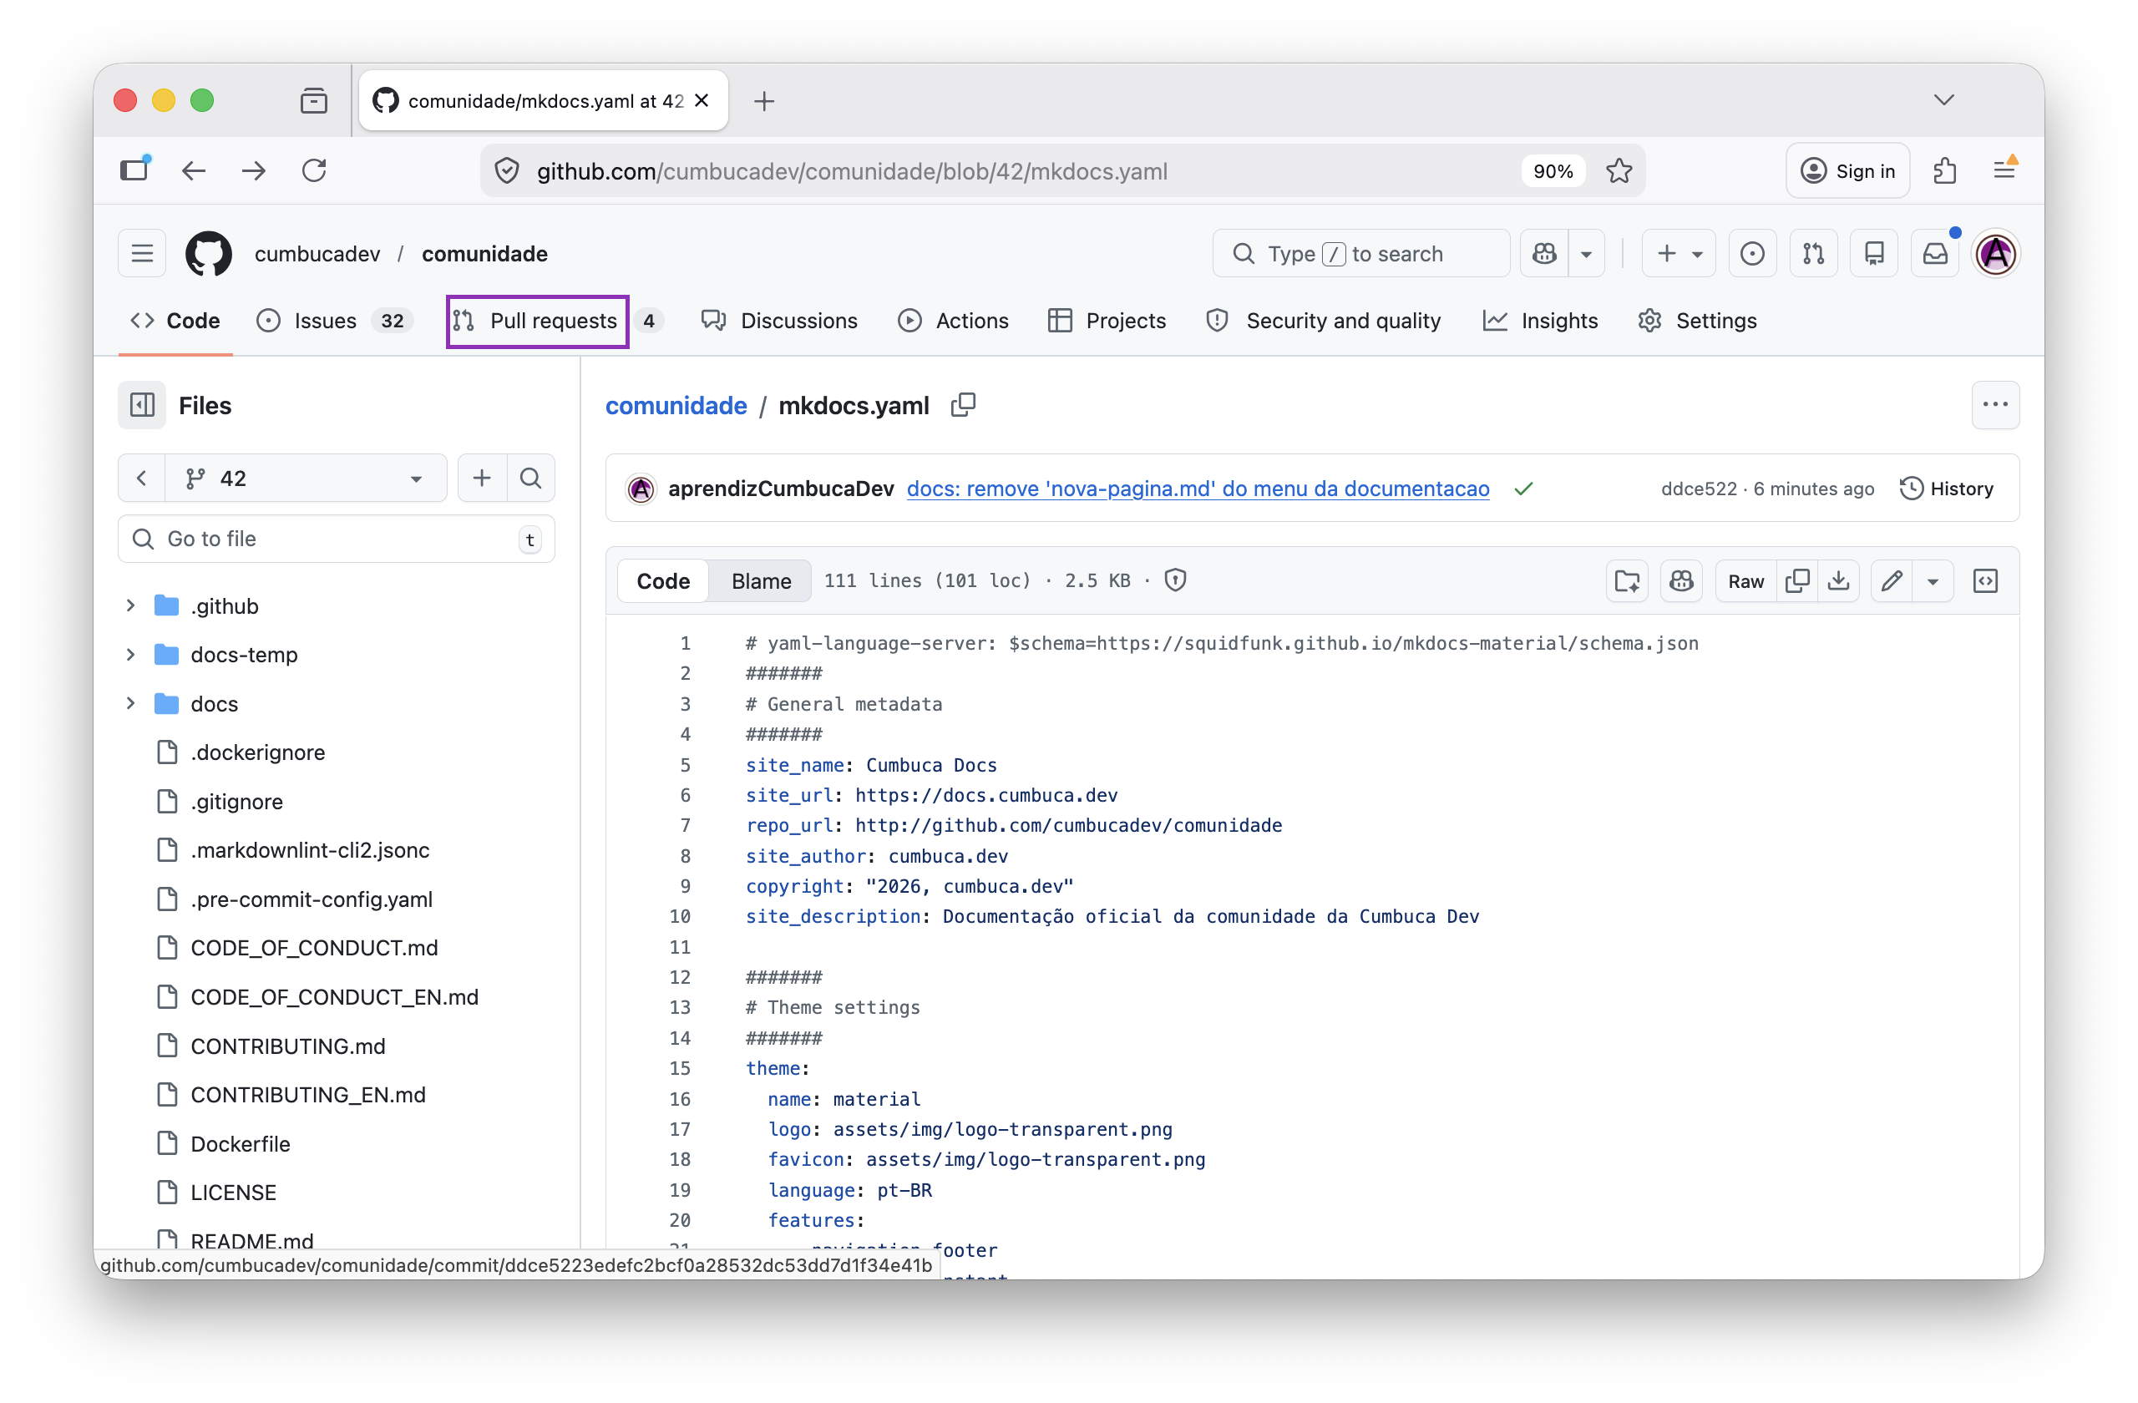This screenshot has height=1403, width=2138.
Task: Open aprendizCumbucaDev author link
Action: tap(781, 489)
